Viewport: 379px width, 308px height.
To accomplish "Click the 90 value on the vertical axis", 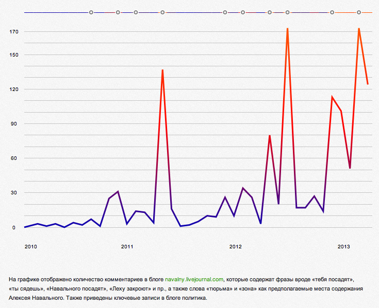I will 15,123.
